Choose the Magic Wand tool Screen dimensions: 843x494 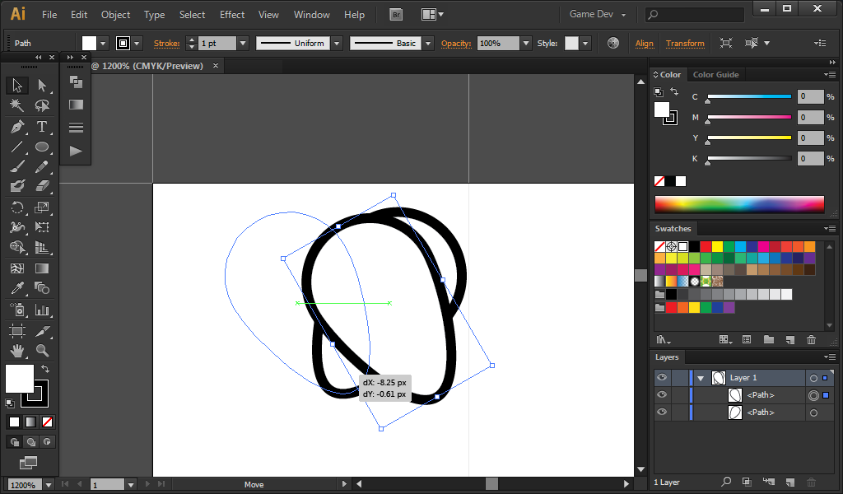pos(16,105)
